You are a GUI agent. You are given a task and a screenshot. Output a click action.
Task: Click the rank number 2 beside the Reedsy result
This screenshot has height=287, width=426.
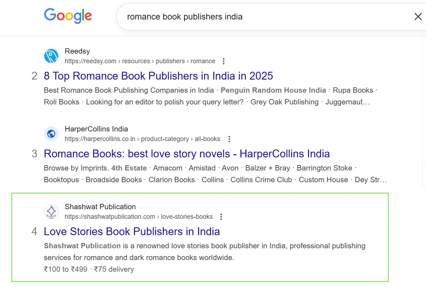(x=34, y=76)
